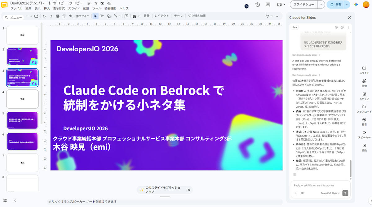The height and width of the screenshot is (207, 372).
Task: Collapse the filmstrip panel arrow
Action: pyautogui.click(x=15, y=201)
